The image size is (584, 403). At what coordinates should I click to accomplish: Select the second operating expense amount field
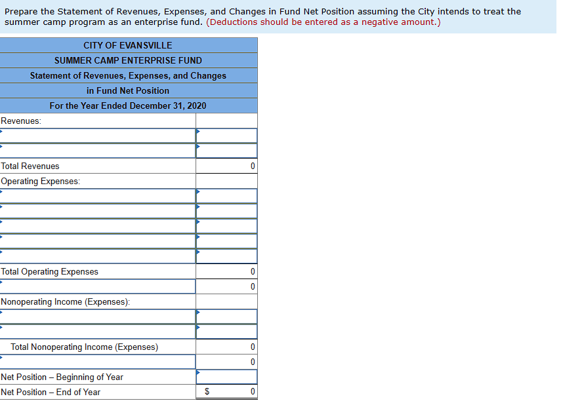[226, 211]
